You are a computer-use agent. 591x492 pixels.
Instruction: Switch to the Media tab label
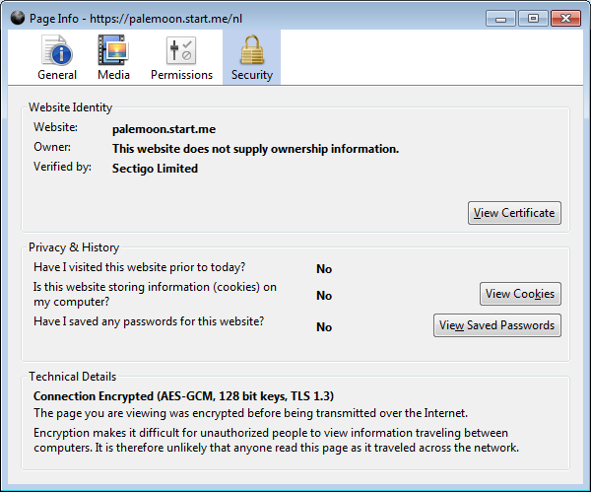113,75
